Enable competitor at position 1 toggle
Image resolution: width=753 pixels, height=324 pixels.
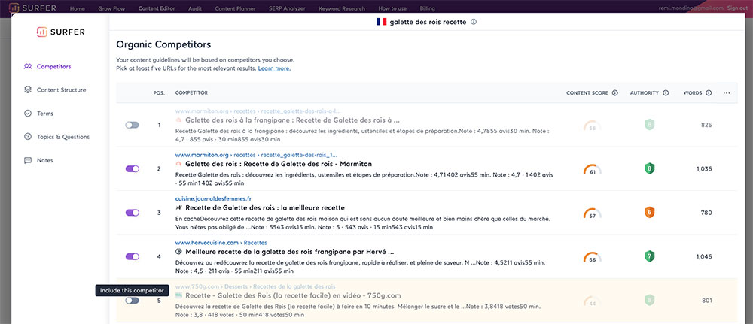132,125
